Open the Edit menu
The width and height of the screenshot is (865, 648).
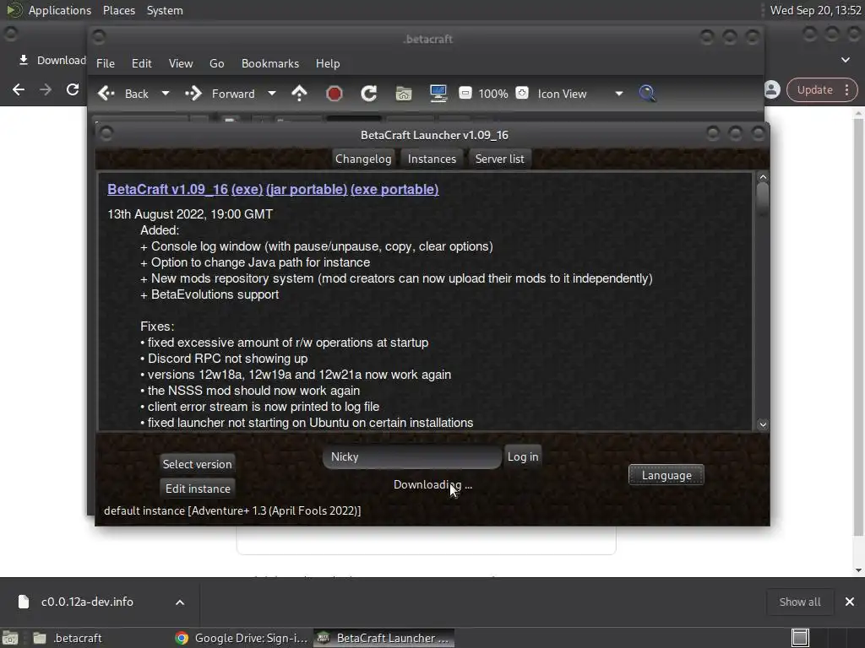click(142, 63)
